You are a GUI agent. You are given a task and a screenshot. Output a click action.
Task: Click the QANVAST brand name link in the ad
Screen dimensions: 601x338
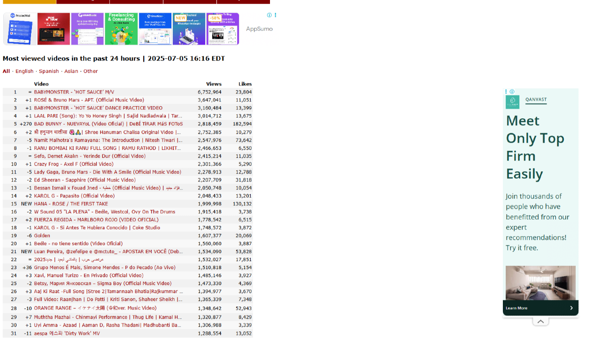click(536, 100)
